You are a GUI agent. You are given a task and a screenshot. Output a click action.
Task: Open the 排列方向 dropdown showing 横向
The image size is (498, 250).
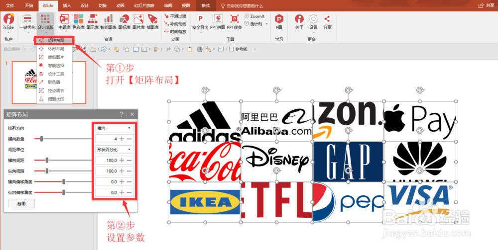114,128
